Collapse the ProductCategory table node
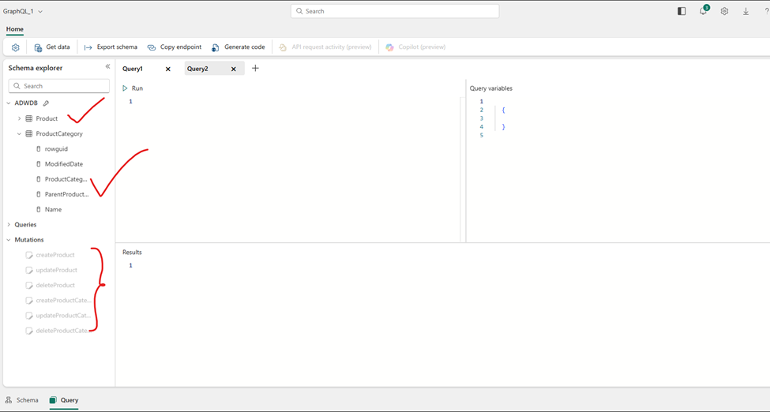Screen dimensions: 770x412 pos(20,134)
